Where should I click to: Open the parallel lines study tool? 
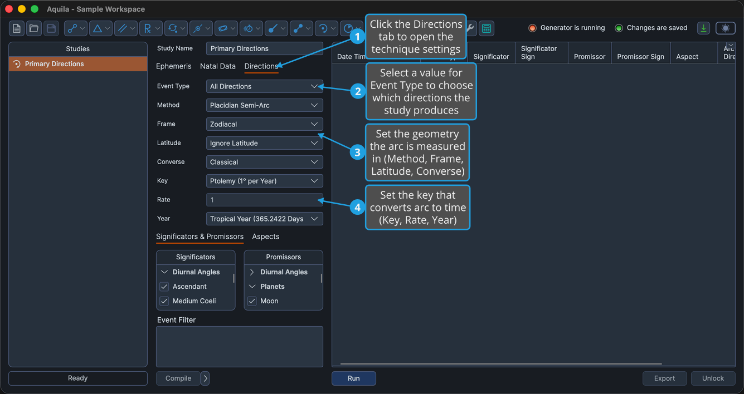(x=125, y=28)
